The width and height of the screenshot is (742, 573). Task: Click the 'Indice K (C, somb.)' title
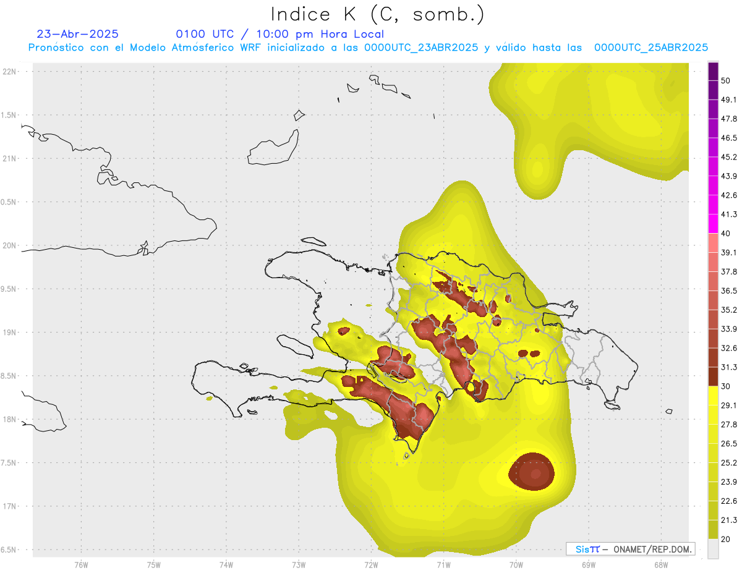coord(378,14)
